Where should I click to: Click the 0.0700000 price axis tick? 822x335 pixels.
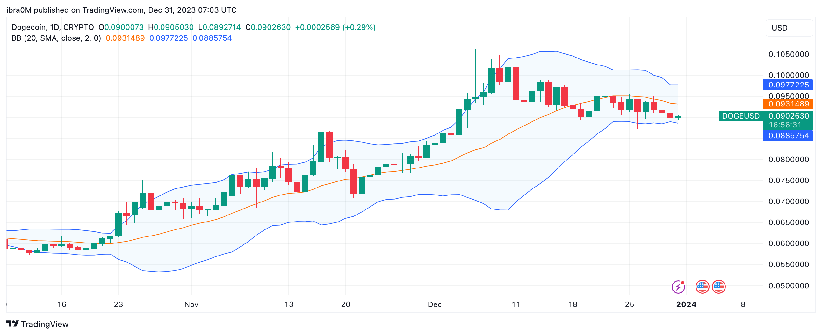[789, 202]
